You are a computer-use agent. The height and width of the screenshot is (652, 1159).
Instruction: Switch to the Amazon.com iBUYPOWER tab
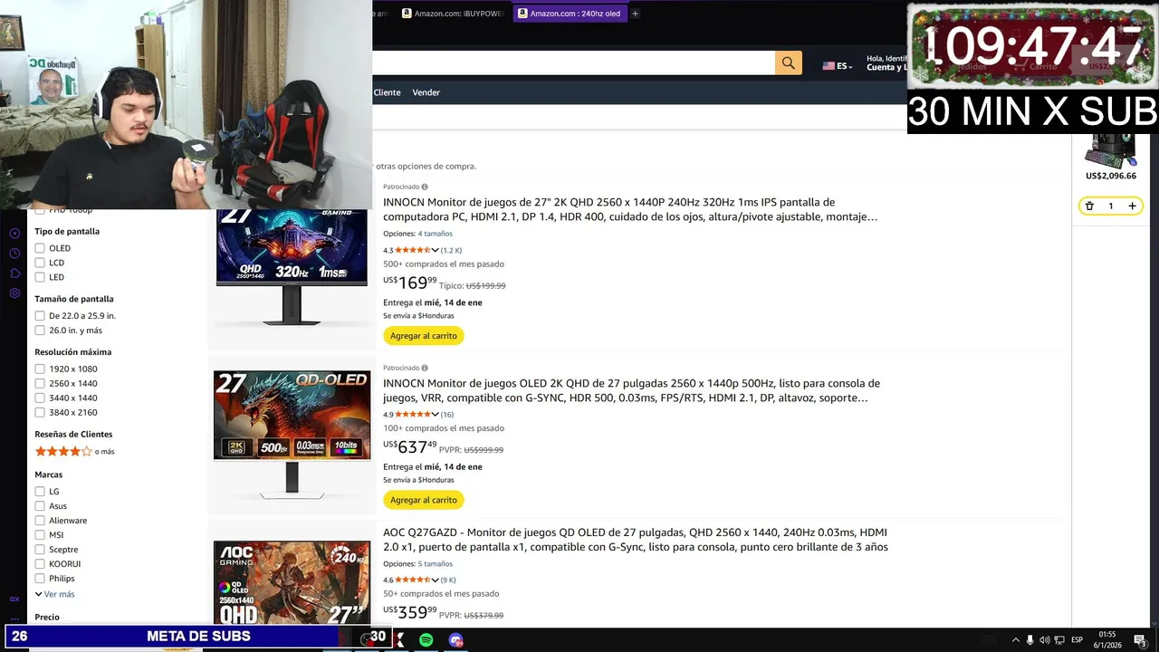tap(453, 14)
